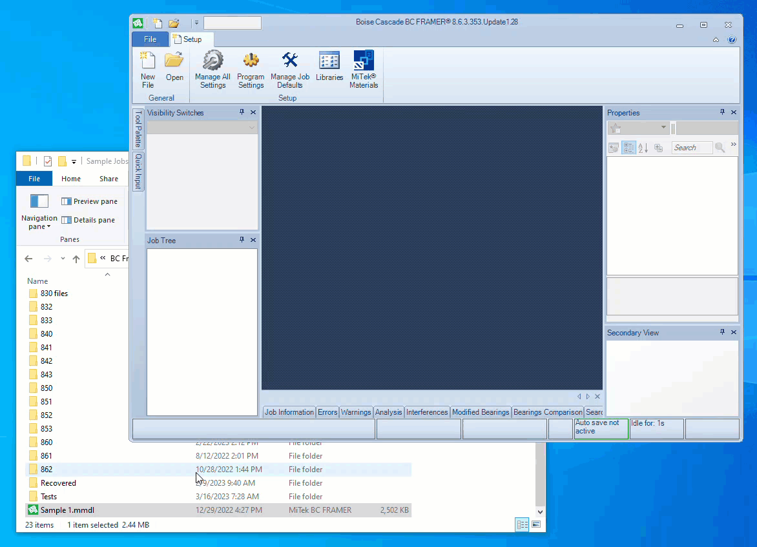The image size is (757, 547).
Task: Close the bottom tabbed panel
Action: point(597,396)
